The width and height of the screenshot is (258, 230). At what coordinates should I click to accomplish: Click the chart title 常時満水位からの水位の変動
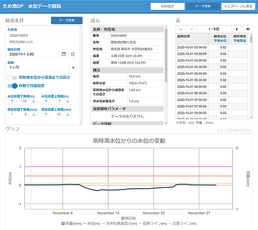pyautogui.click(x=129, y=141)
